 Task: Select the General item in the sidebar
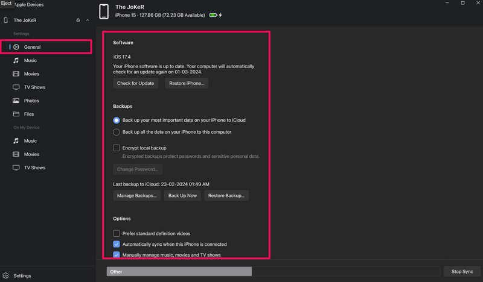tap(33, 47)
